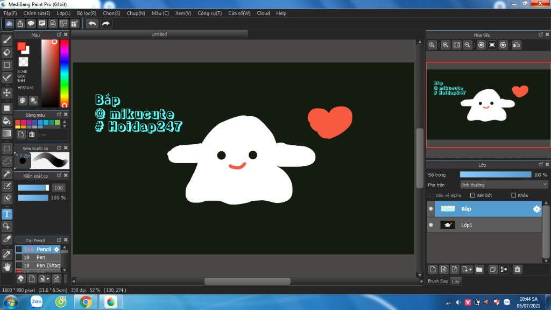The image size is (551, 310).
Task: Undock the Bảng màu panel
Action: (59, 115)
